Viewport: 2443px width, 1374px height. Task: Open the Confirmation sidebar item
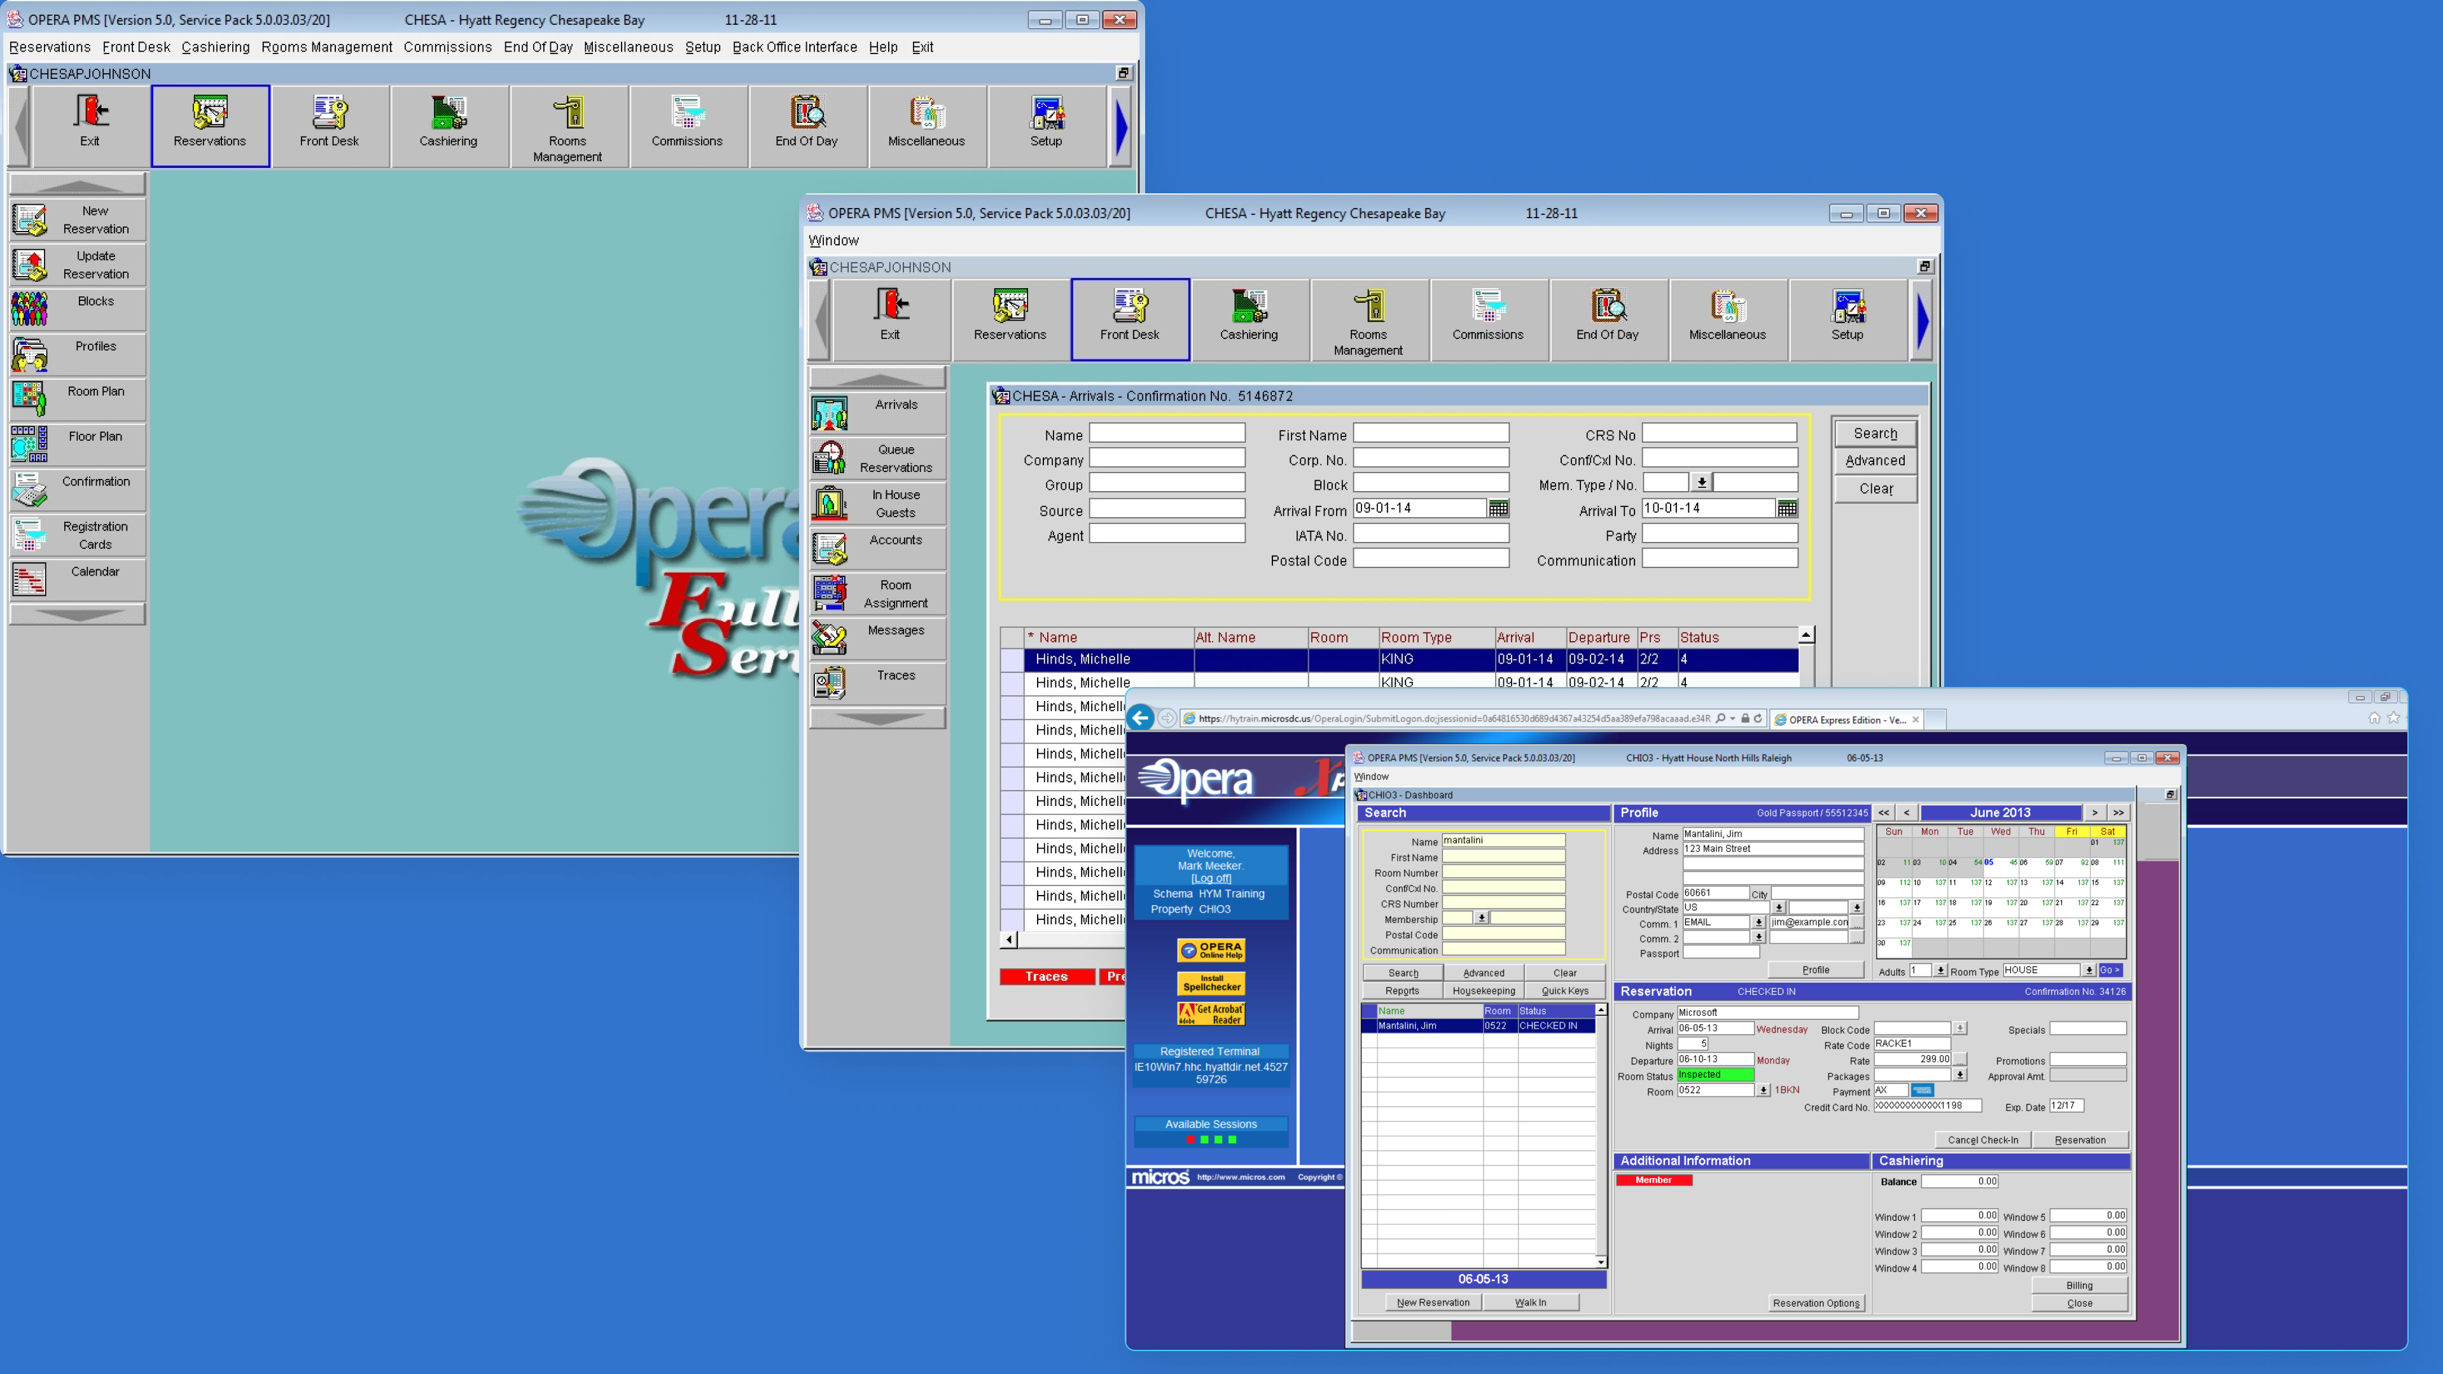(78, 489)
